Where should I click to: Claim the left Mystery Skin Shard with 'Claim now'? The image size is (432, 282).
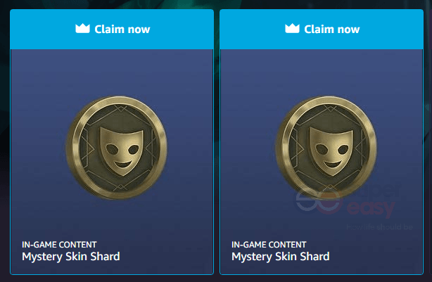112,30
